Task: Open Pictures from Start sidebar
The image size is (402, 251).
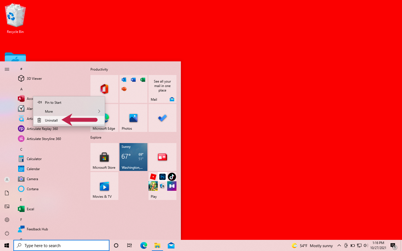Action: point(7,206)
